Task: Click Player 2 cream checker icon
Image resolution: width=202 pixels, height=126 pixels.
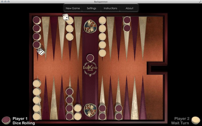Action: (195, 120)
